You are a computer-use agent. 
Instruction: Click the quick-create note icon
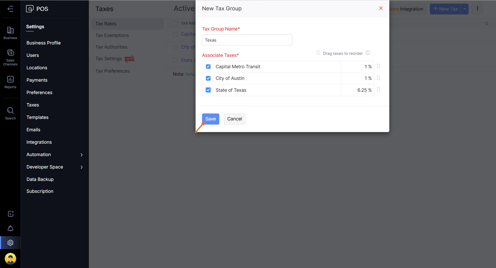click(x=10, y=214)
